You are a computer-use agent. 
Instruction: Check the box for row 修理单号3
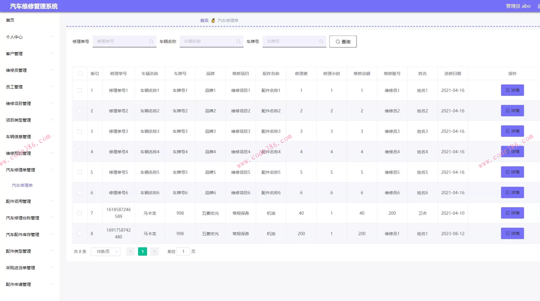80,131
